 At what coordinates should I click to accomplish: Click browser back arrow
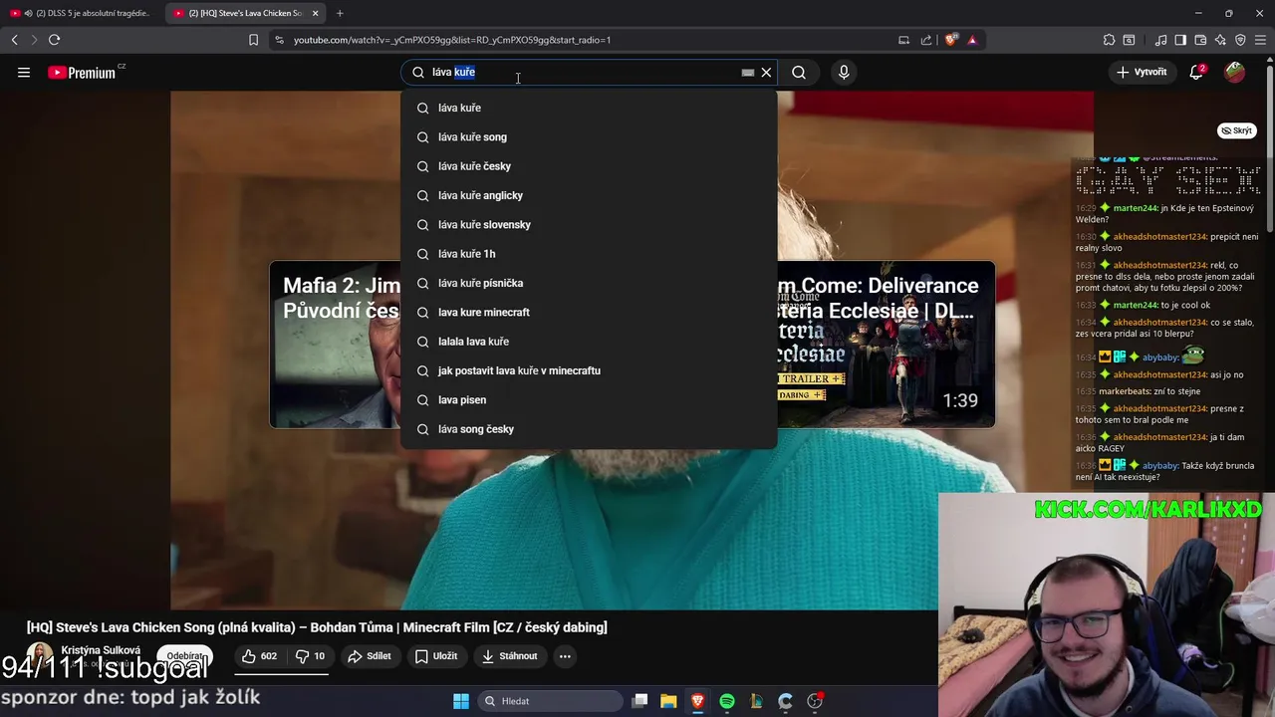coord(14,40)
